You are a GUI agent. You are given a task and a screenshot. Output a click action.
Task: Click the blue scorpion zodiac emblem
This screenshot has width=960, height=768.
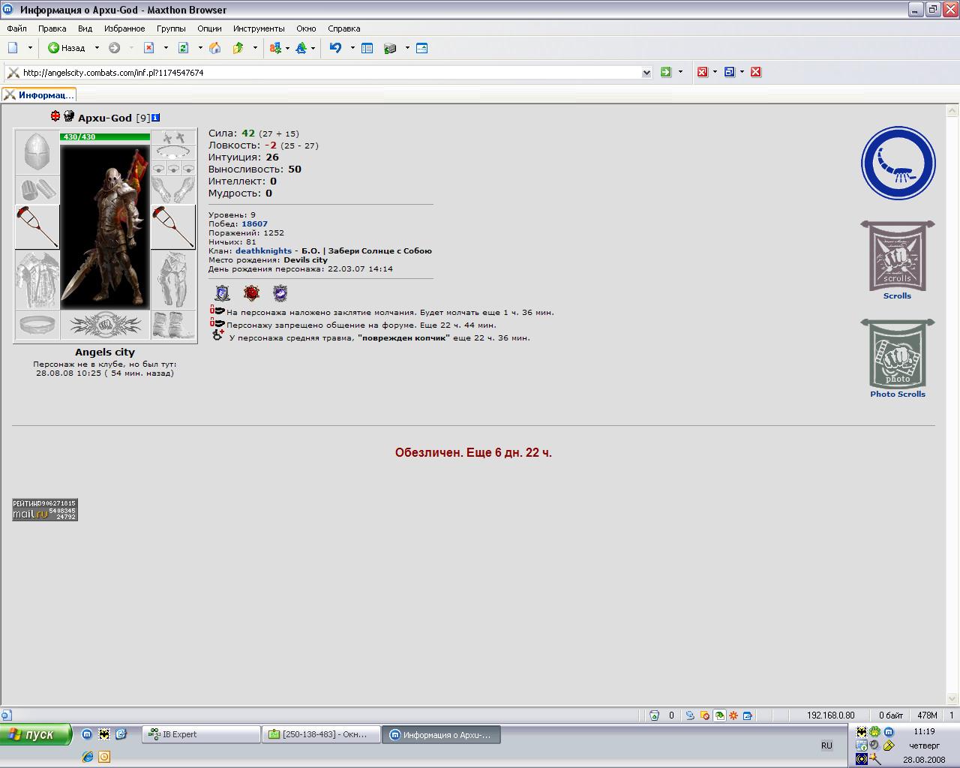coord(898,163)
